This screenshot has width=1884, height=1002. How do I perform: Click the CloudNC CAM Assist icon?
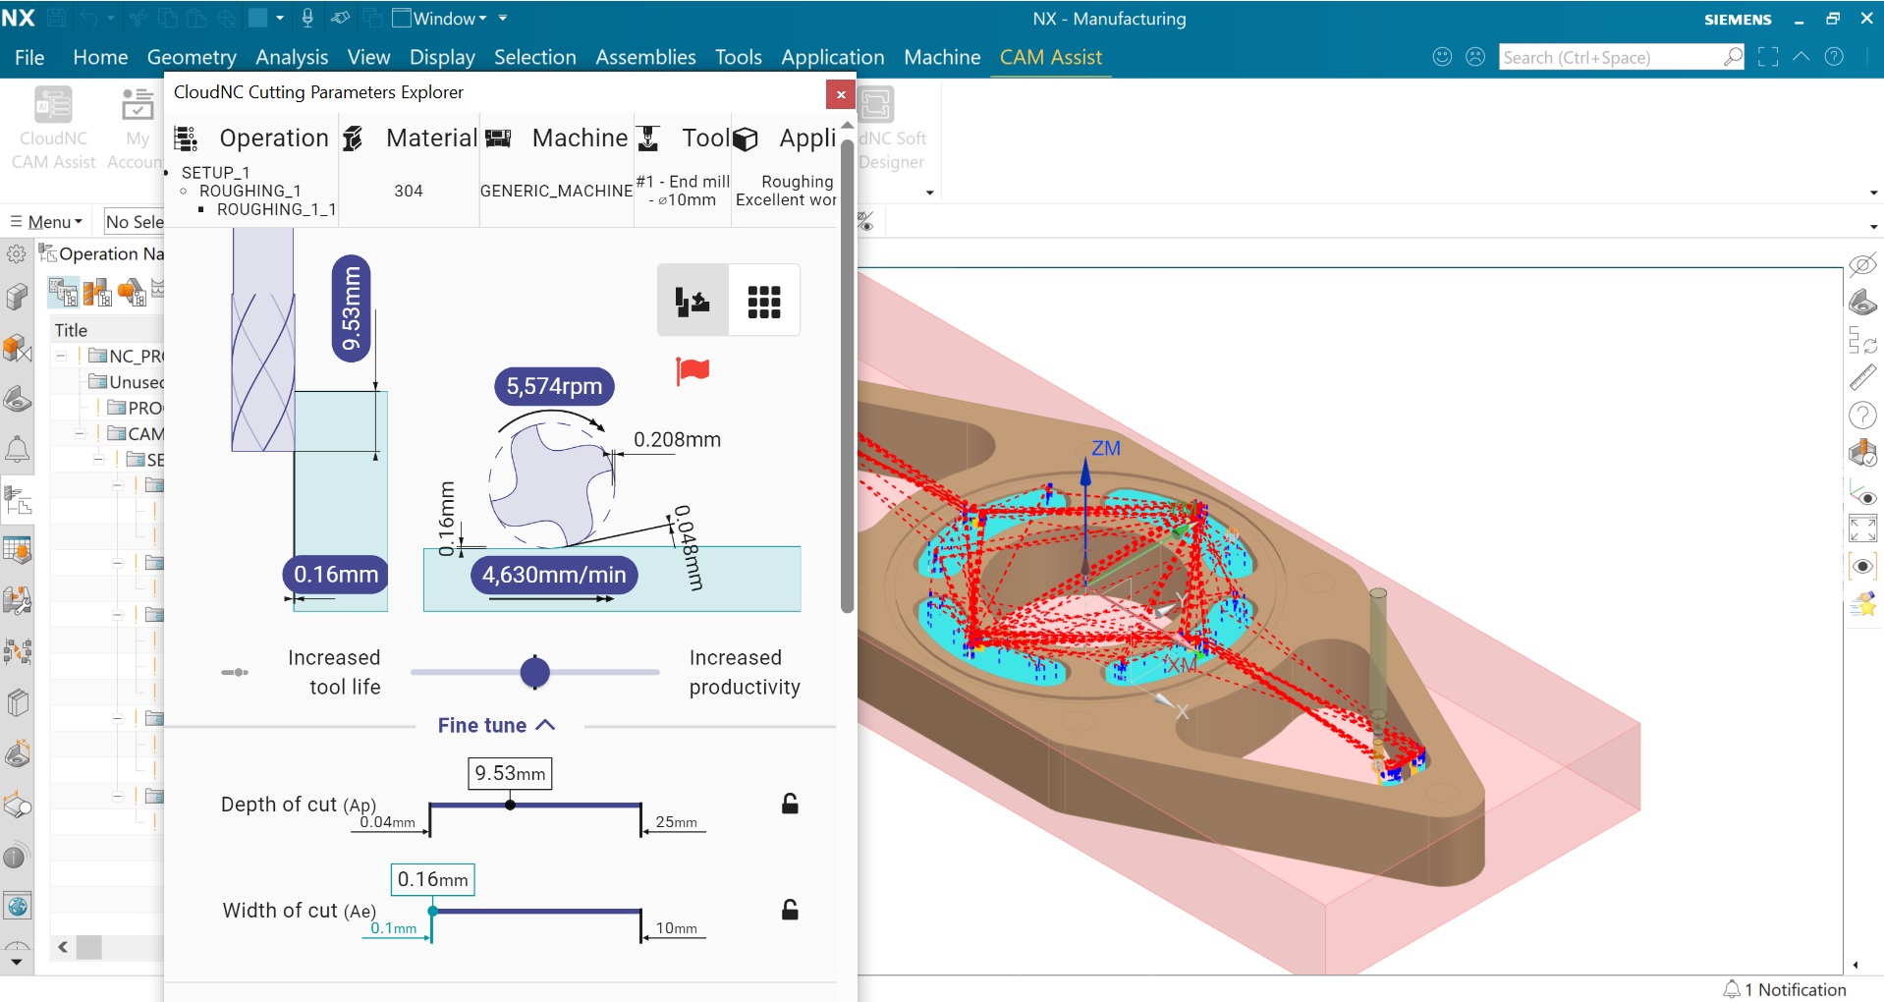click(x=53, y=129)
